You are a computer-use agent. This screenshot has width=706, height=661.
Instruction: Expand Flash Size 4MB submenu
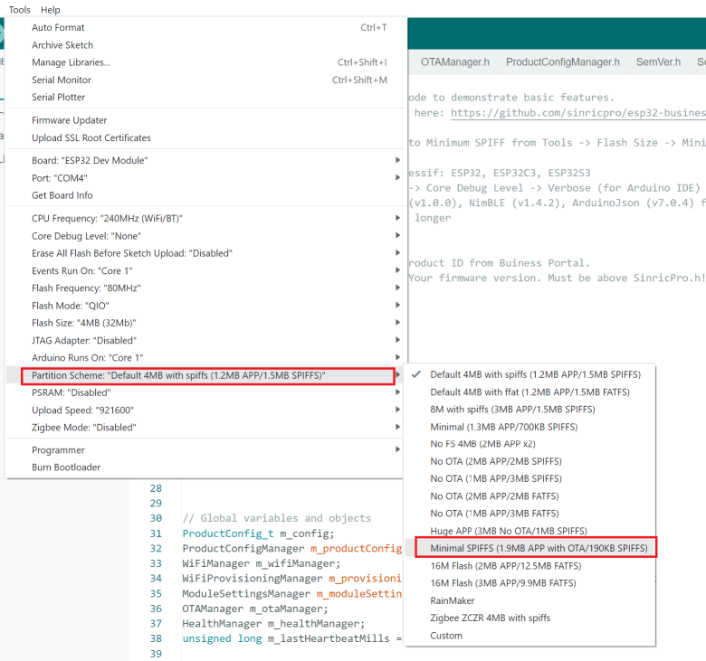point(205,323)
